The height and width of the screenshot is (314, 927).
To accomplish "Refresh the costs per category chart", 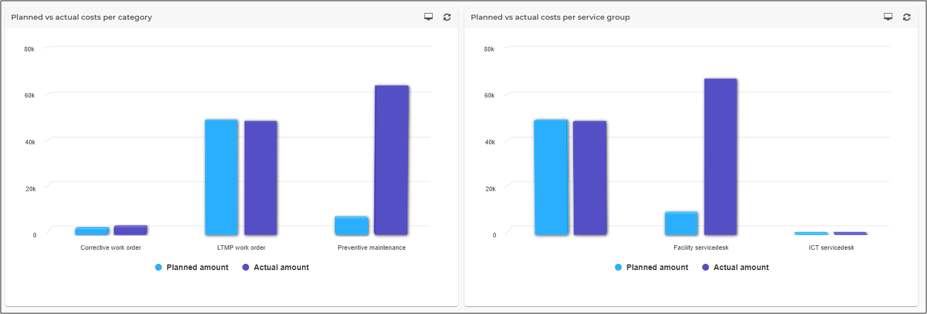I will tap(447, 17).
